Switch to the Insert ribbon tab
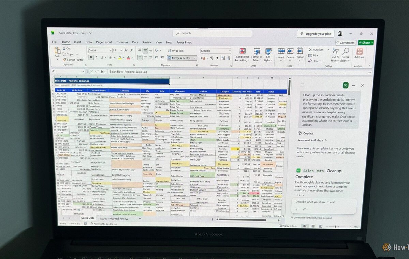409x259 pixels. [x=77, y=42]
